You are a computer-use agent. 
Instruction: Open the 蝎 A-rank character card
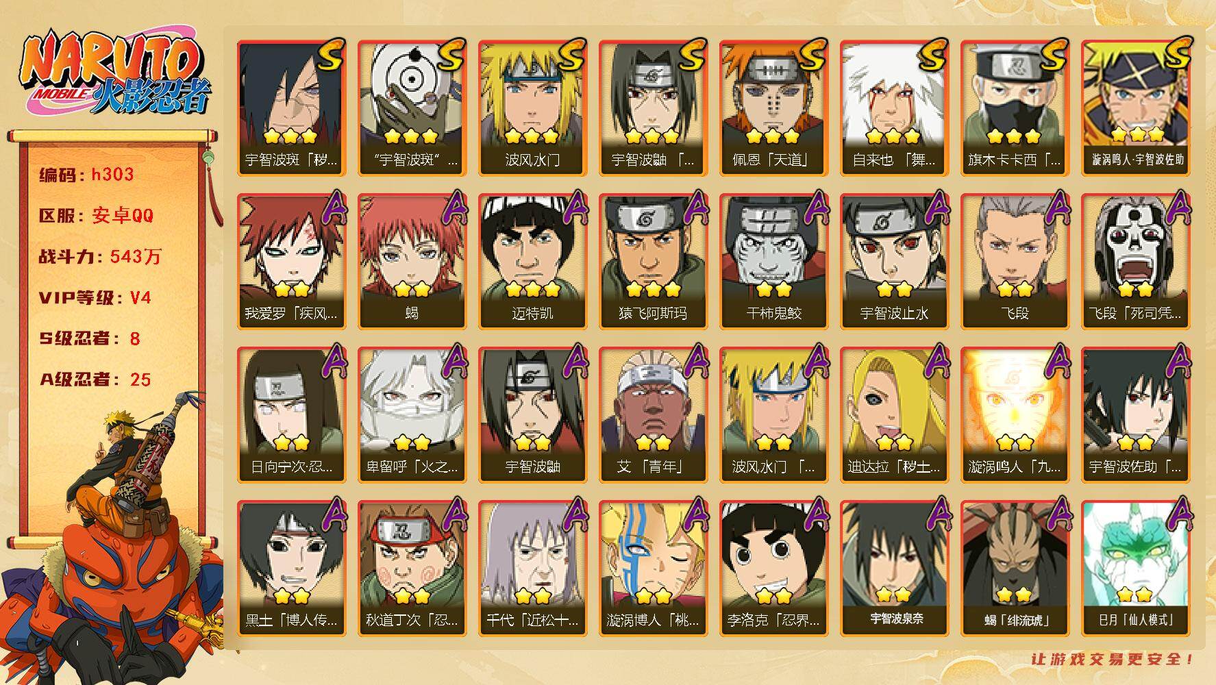click(412, 261)
